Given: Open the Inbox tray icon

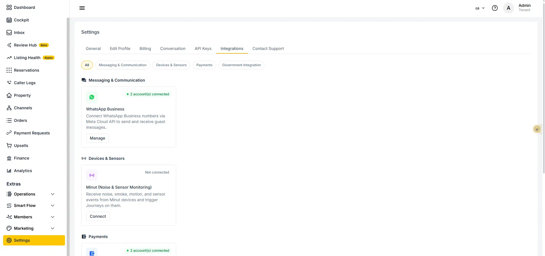Looking at the screenshot, I should coord(9,33).
